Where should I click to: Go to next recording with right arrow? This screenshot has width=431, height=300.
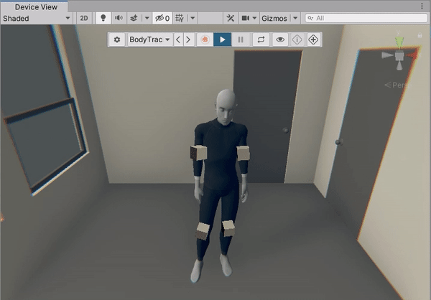click(x=188, y=39)
